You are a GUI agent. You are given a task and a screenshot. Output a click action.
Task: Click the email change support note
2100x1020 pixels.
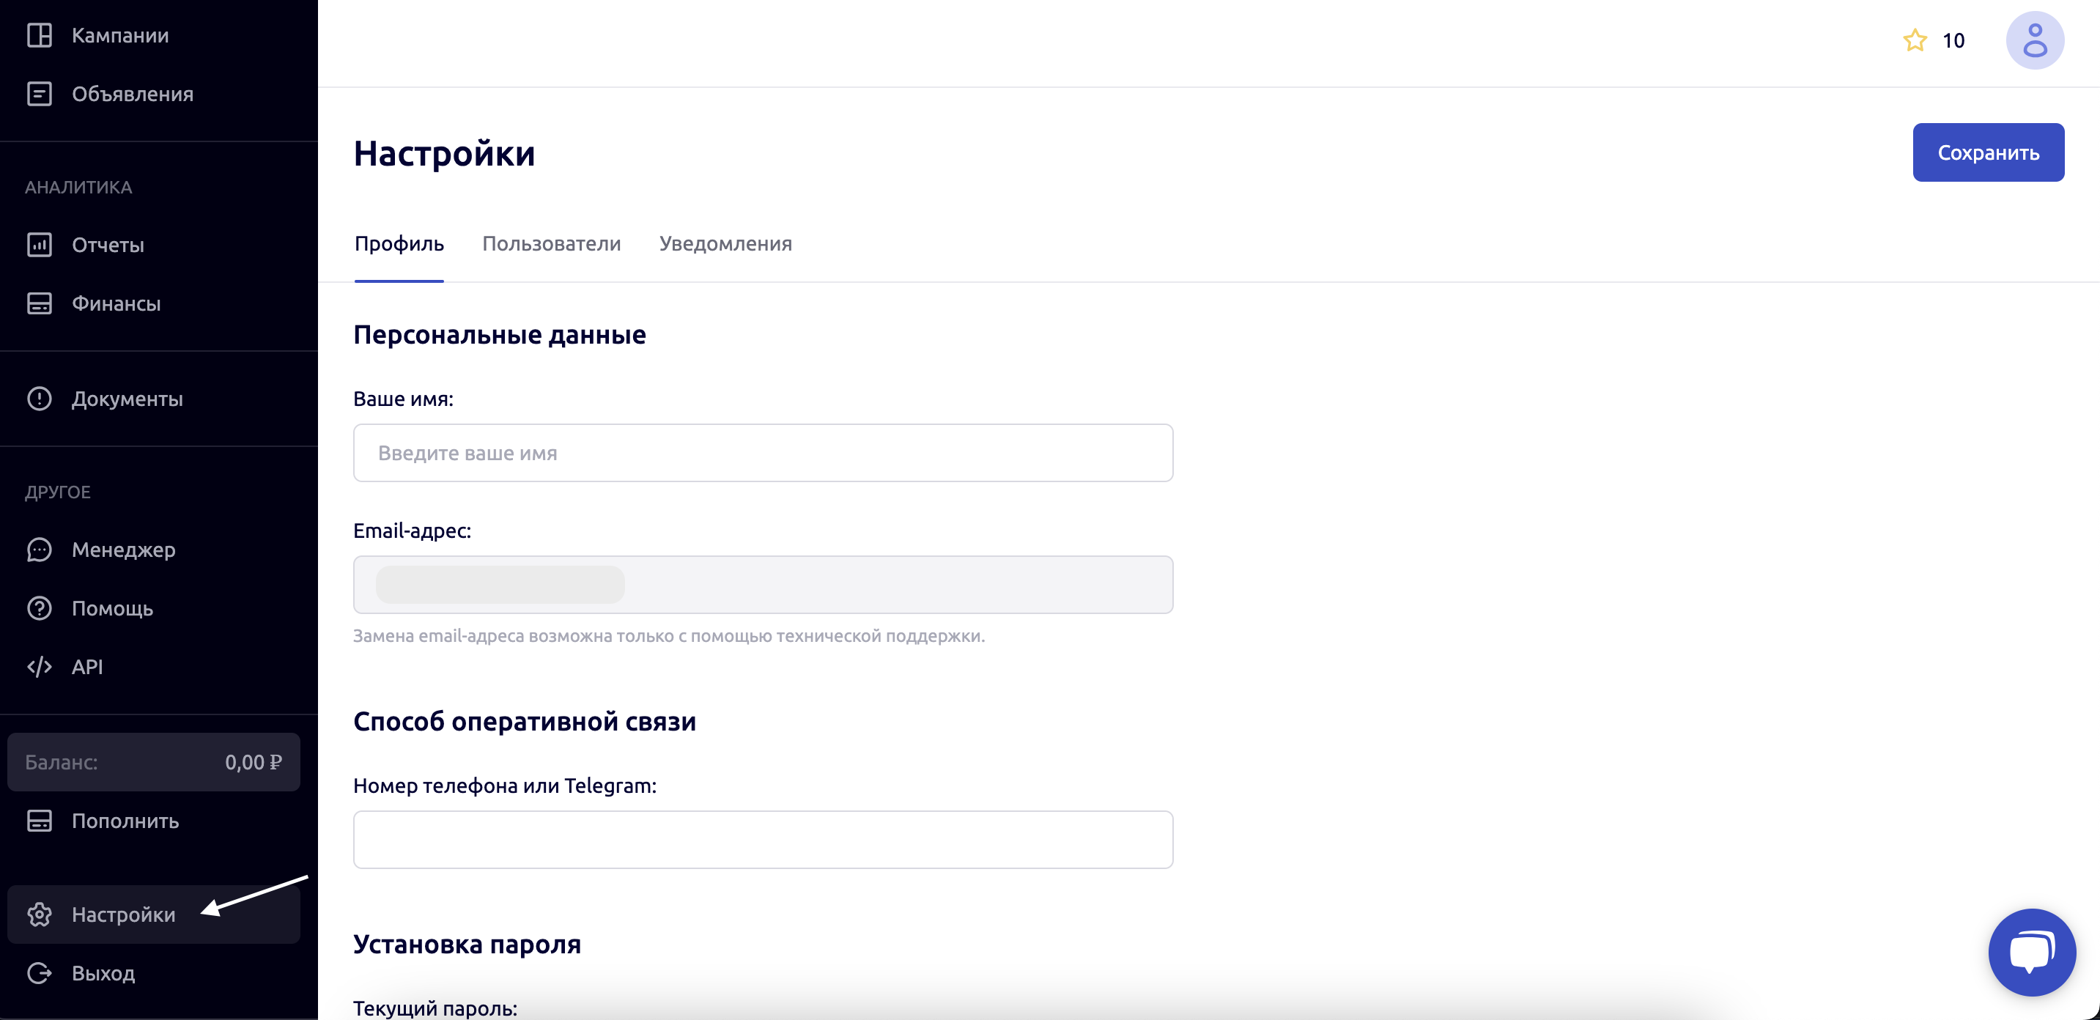coord(669,636)
